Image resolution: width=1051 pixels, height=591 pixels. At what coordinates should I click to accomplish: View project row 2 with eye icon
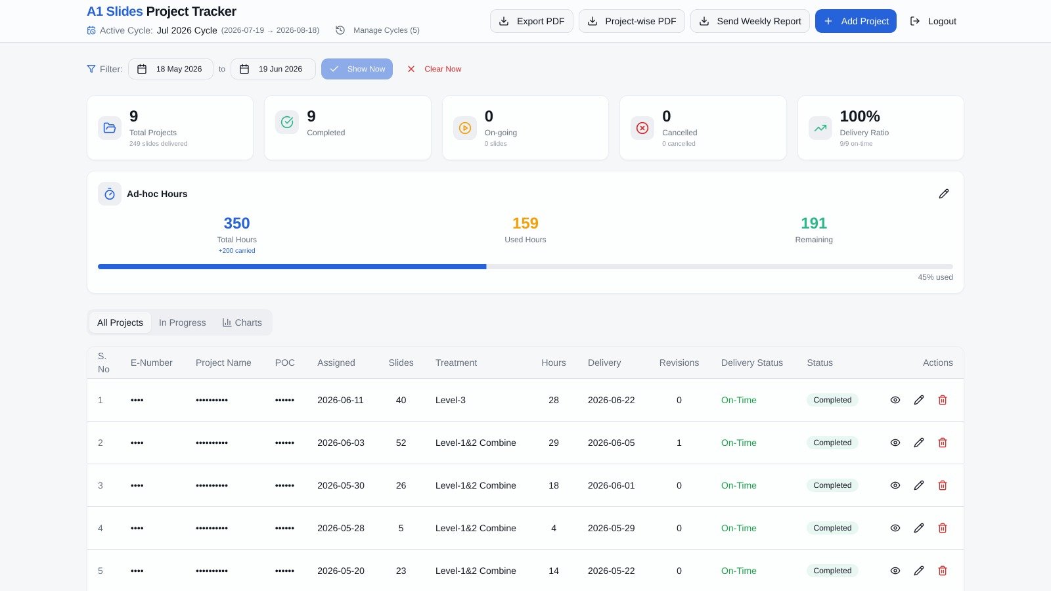(895, 443)
